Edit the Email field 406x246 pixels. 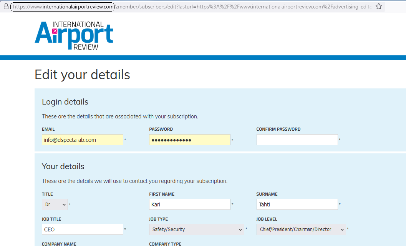point(82,140)
